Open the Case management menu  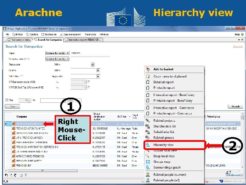pyautogui.click(x=70, y=34)
